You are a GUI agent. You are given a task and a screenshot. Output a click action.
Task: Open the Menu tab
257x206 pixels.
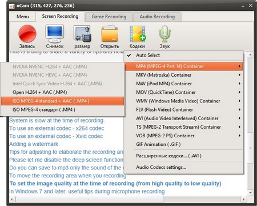point(22,17)
